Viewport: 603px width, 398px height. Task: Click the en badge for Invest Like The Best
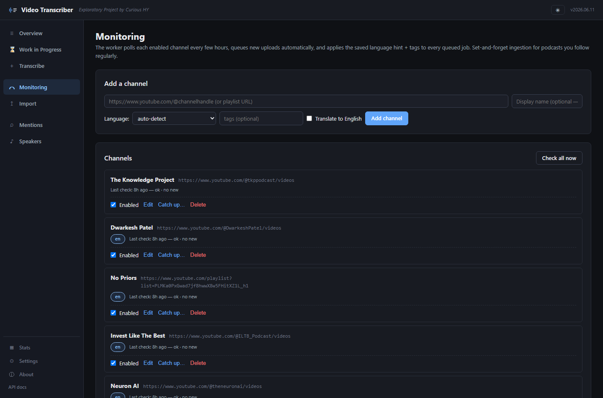118,347
